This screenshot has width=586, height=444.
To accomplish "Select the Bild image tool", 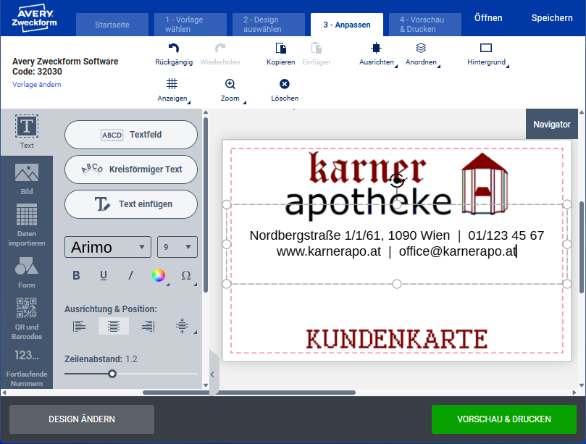I will pyautogui.click(x=27, y=179).
